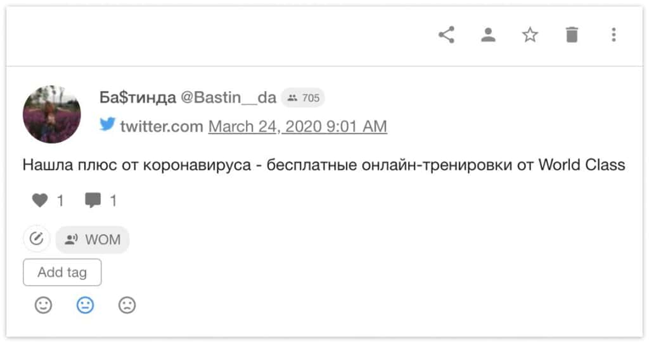Image resolution: width=649 pixels, height=346 pixels.
Task: Click the heart likes icon
Action: pyautogui.click(x=40, y=200)
